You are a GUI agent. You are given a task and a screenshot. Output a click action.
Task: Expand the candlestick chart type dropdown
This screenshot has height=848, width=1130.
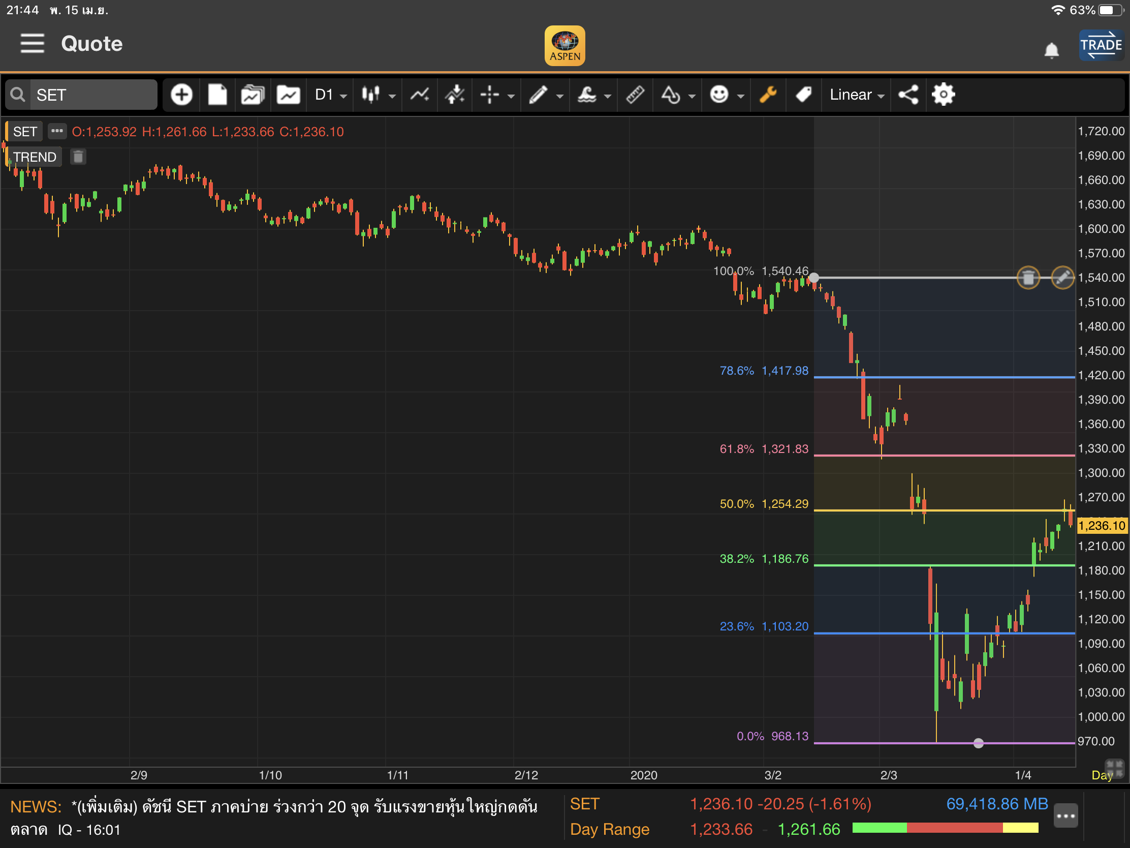pyautogui.click(x=378, y=95)
